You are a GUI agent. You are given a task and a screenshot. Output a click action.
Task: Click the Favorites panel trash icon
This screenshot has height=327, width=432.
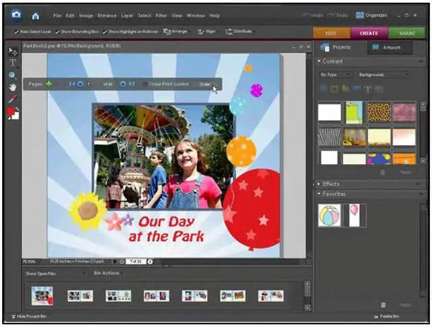pos(383,305)
